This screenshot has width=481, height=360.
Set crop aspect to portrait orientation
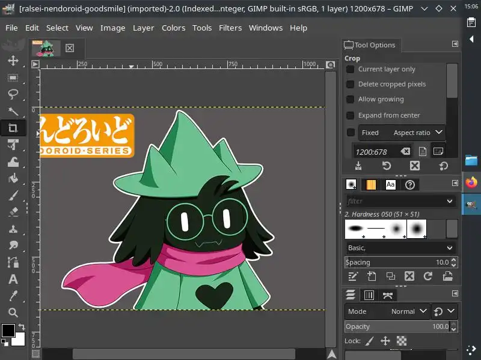[423, 151]
